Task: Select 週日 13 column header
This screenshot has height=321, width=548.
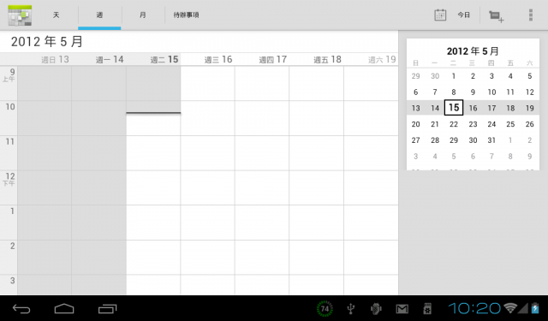Action: tap(55, 60)
